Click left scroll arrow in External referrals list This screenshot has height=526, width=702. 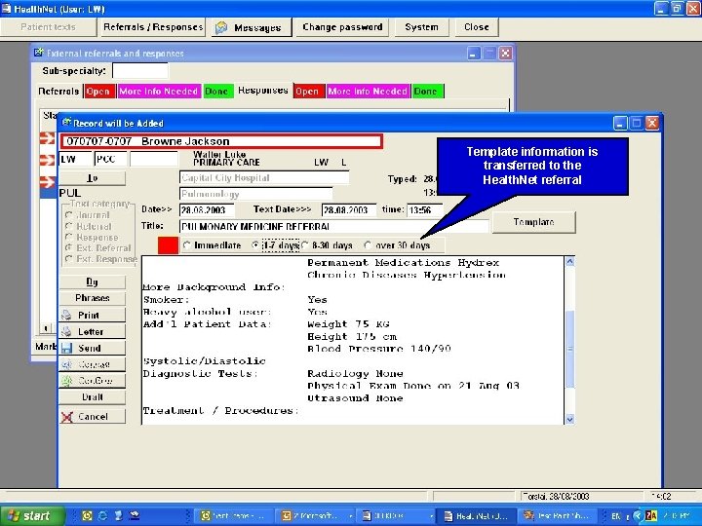coord(46,328)
